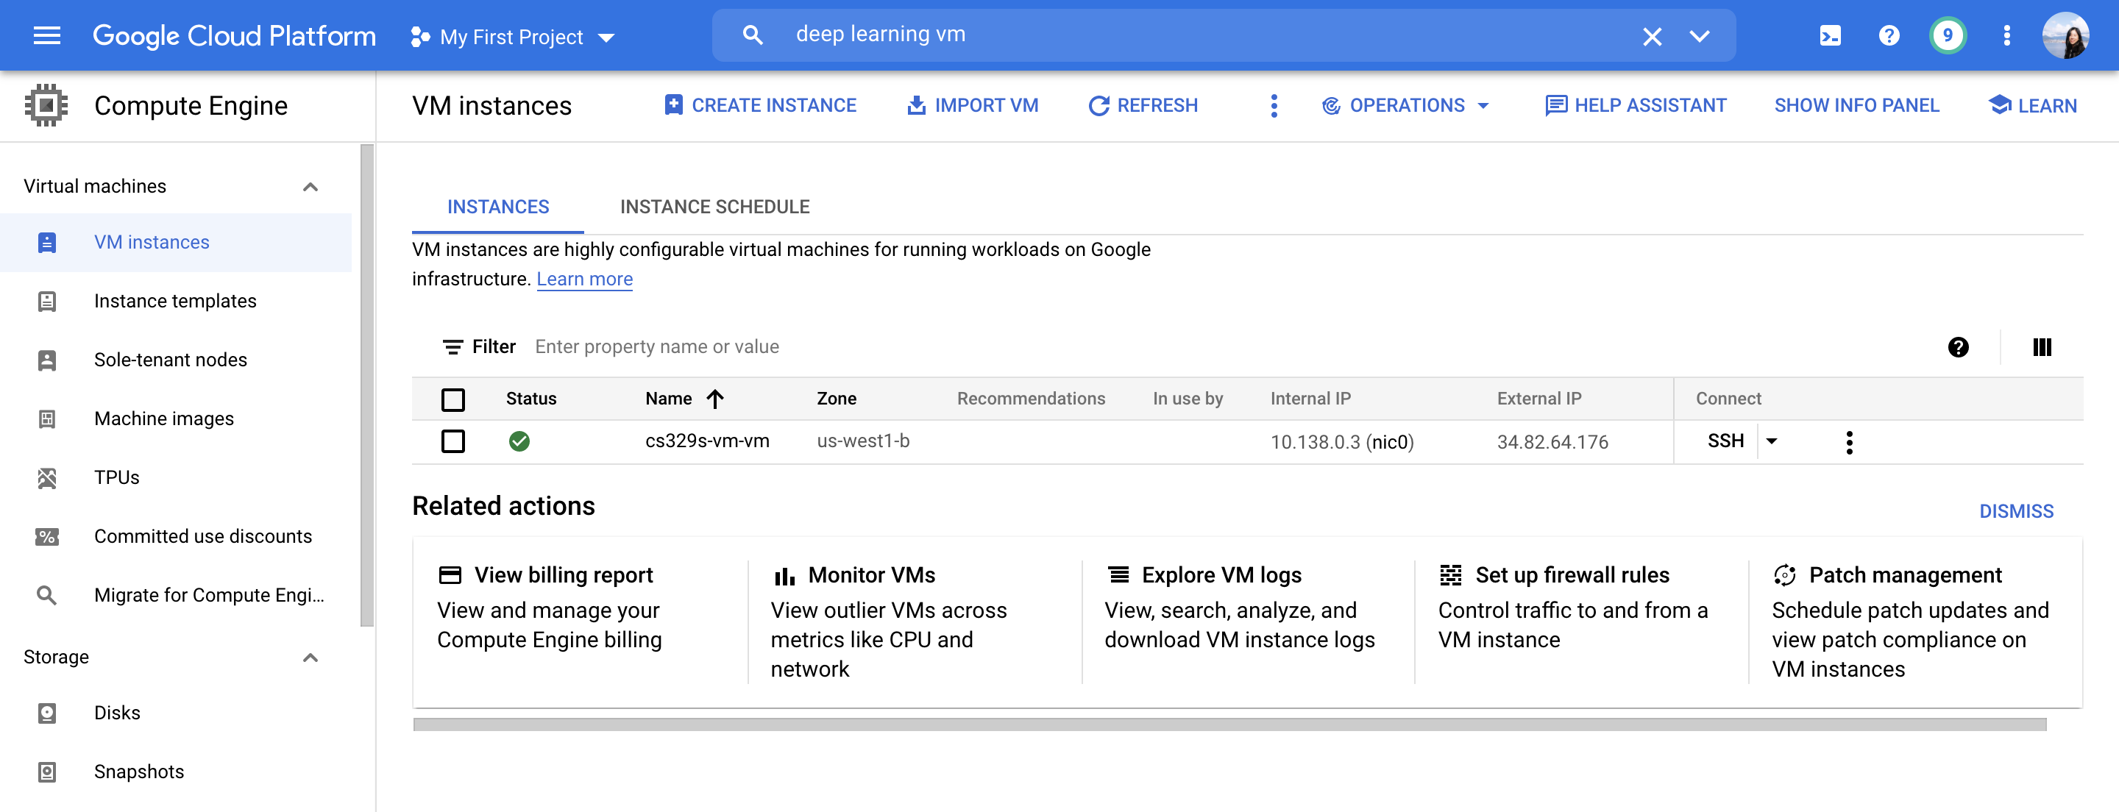This screenshot has height=812, width=2119.
Task: Open more actions for cs329s-vm-vm row
Action: 1849,442
